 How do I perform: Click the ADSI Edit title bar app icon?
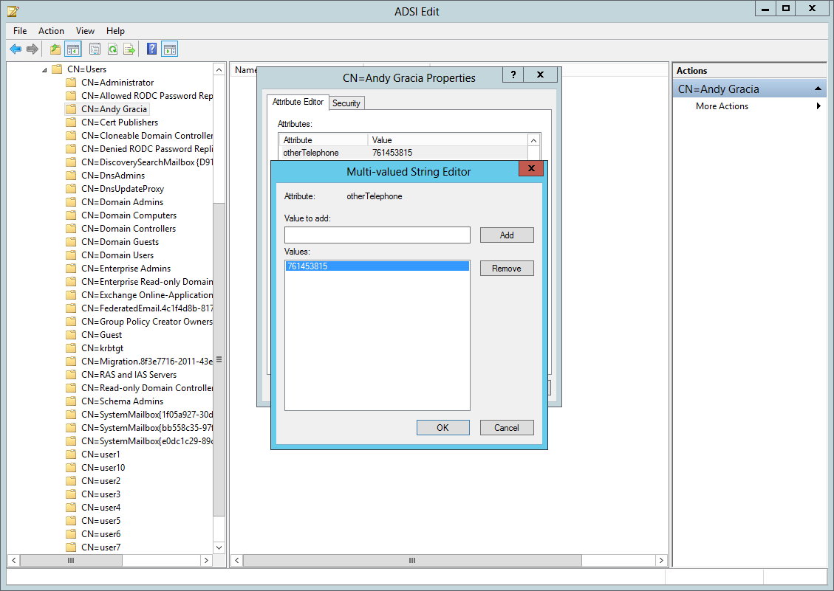[x=13, y=10]
